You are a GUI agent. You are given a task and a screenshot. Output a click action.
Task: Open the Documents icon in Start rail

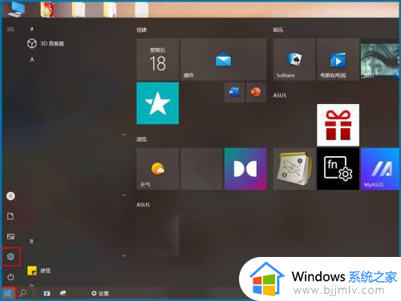coord(10,216)
